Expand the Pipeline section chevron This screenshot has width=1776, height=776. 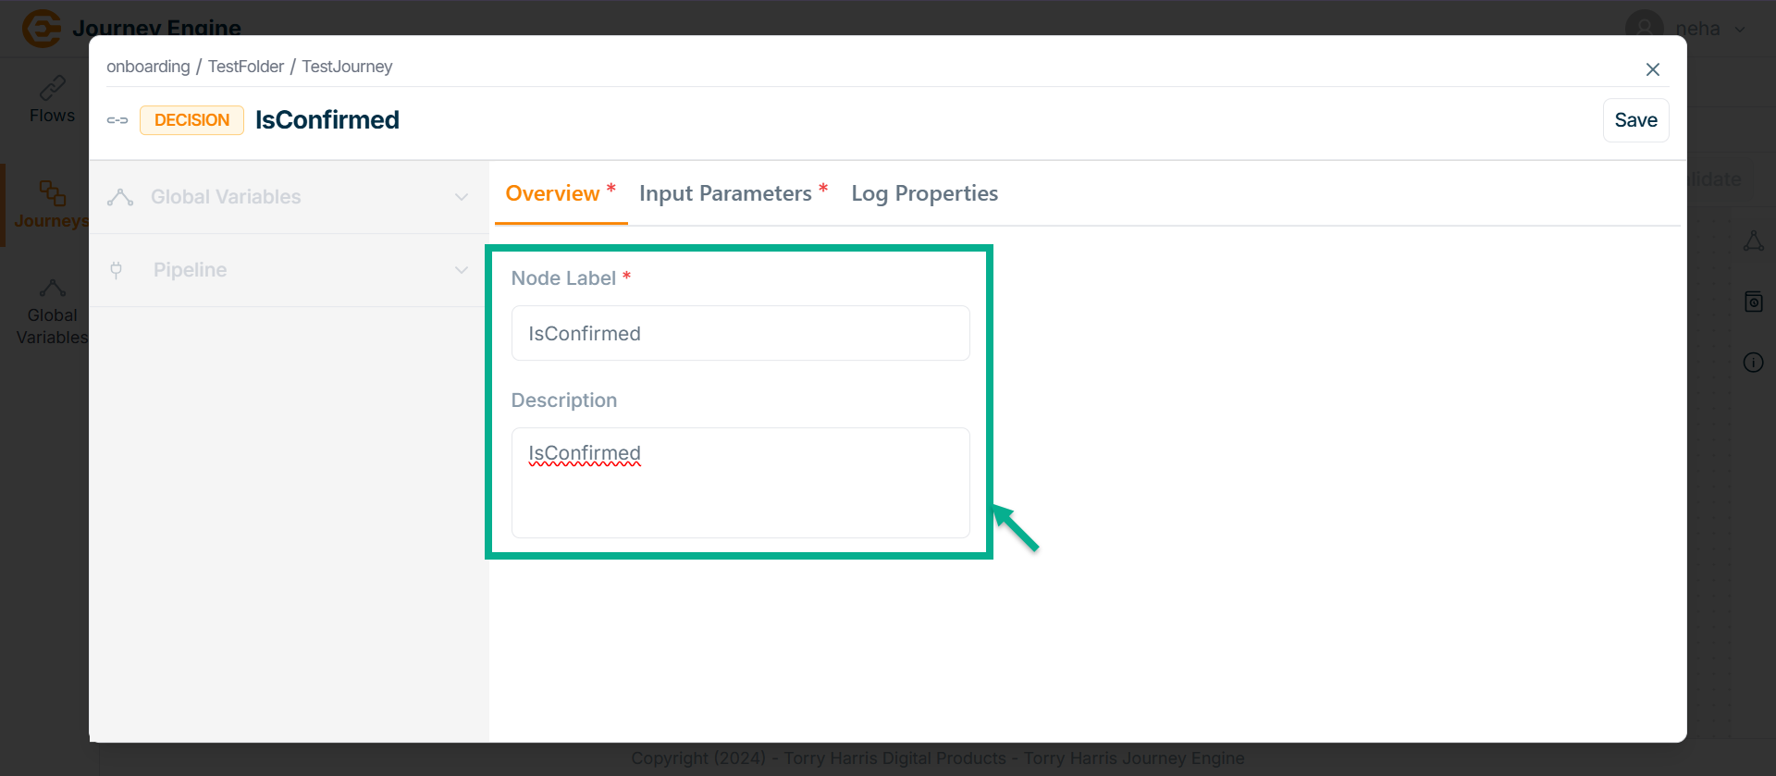pos(462,270)
